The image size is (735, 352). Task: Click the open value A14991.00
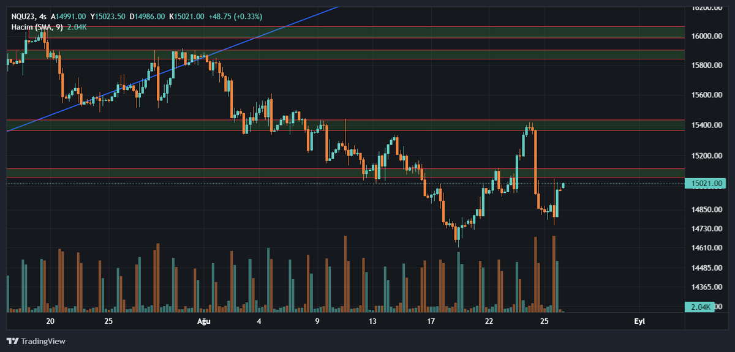tap(69, 17)
